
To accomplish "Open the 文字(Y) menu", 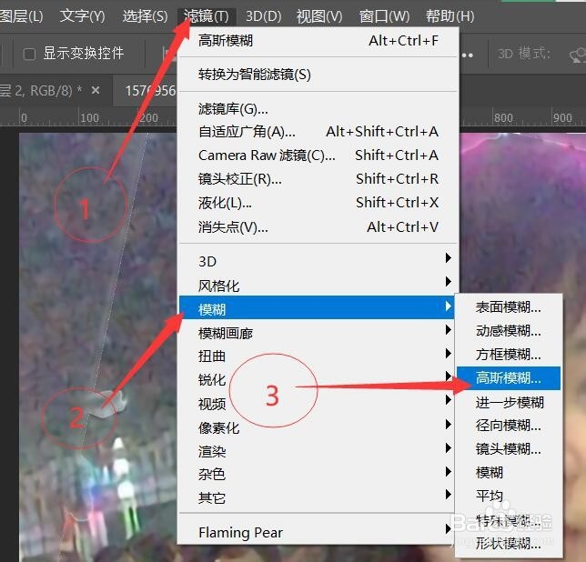I will pyautogui.click(x=82, y=16).
